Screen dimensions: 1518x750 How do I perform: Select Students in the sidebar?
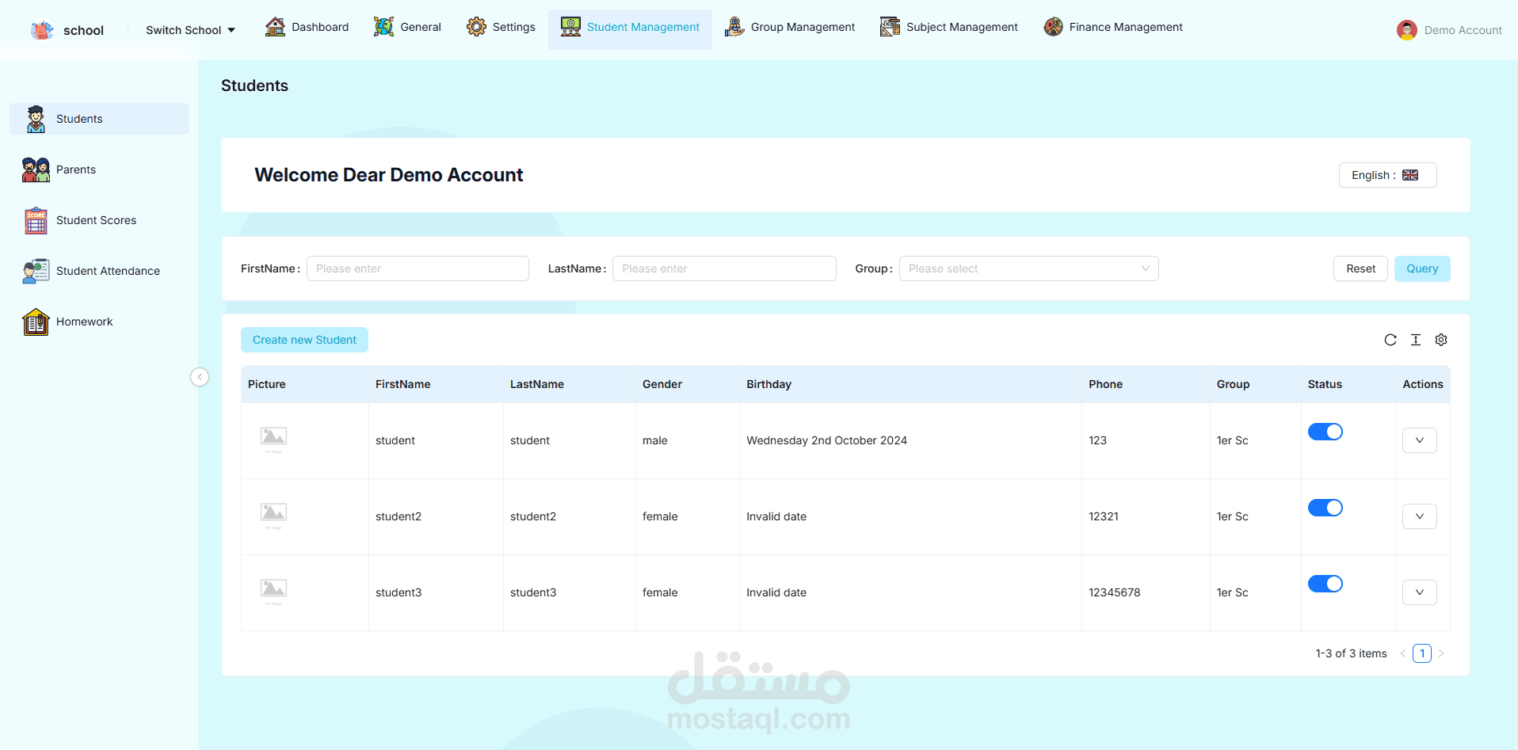(99, 119)
